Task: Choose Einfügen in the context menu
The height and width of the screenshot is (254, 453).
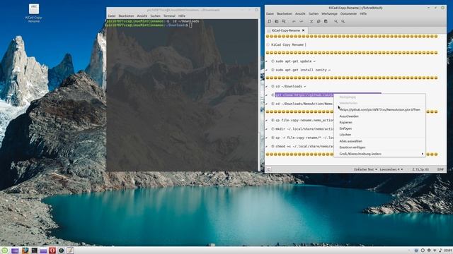Action: point(379,128)
